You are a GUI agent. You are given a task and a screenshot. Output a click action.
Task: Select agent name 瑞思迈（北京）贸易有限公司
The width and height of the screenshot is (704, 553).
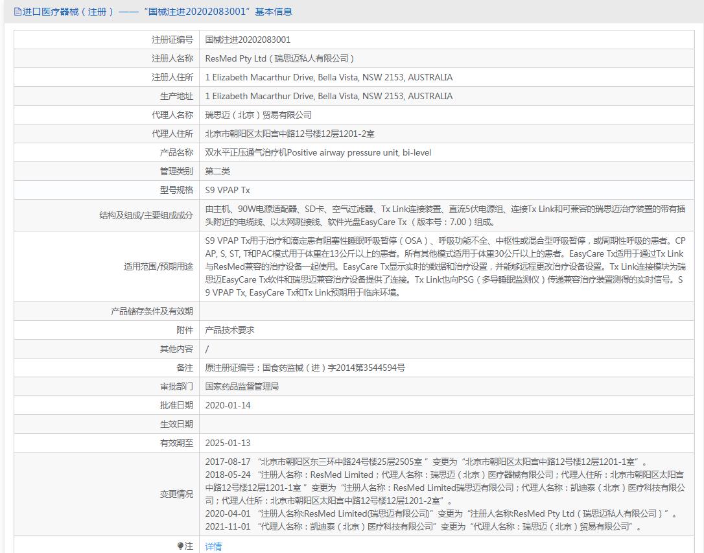258,115
